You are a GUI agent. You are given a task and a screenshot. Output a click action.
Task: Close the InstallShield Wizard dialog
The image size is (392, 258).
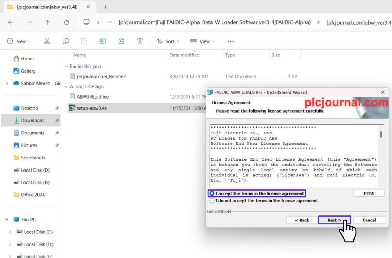click(x=382, y=92)
